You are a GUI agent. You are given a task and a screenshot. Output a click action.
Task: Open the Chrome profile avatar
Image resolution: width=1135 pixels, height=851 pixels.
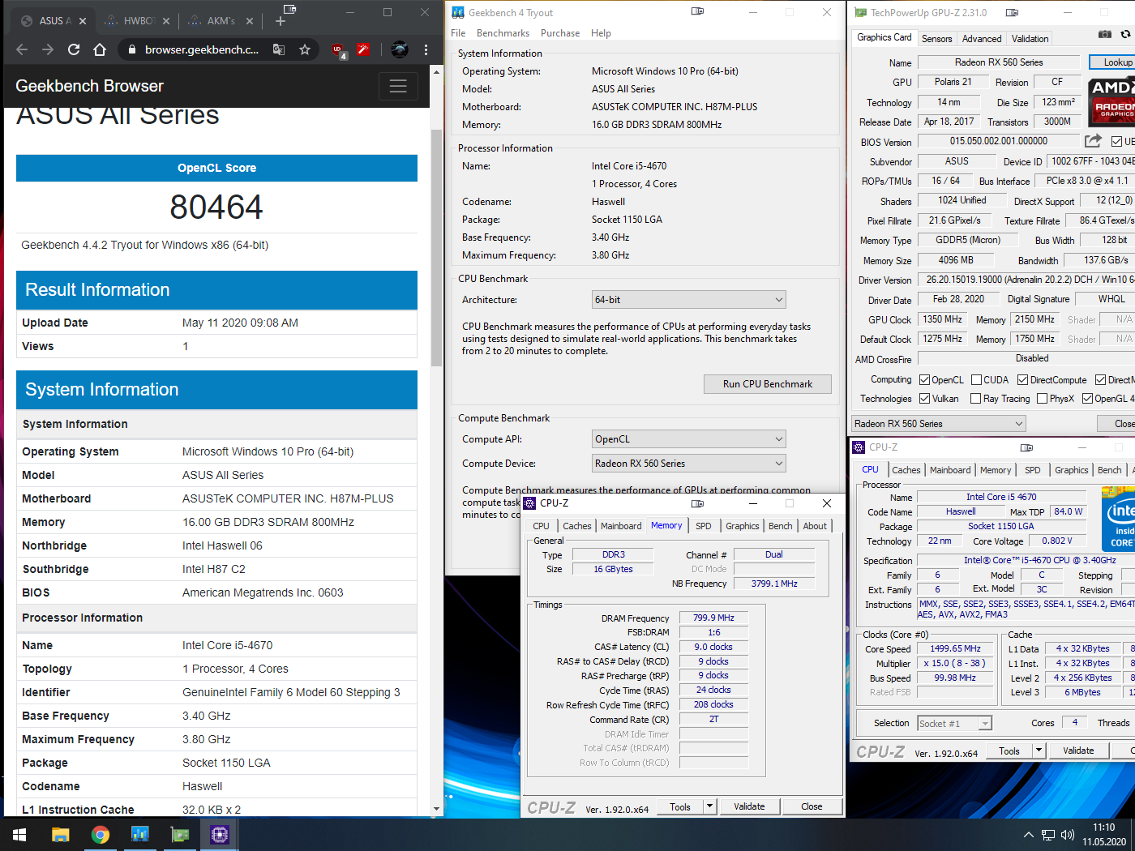[x=400, y=49]
